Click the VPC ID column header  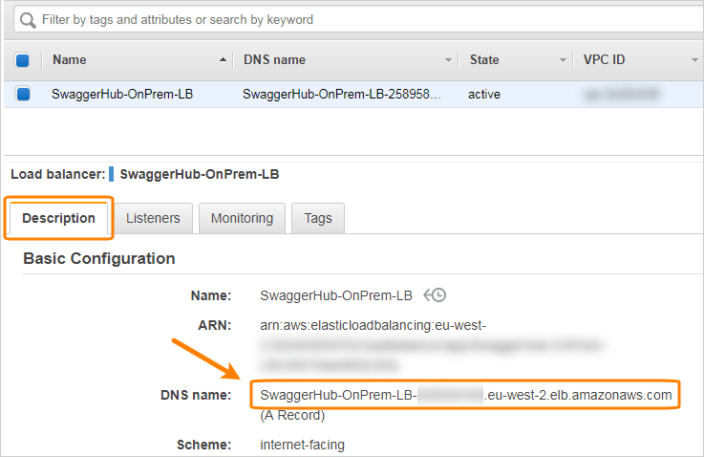[x=604, y=60]
